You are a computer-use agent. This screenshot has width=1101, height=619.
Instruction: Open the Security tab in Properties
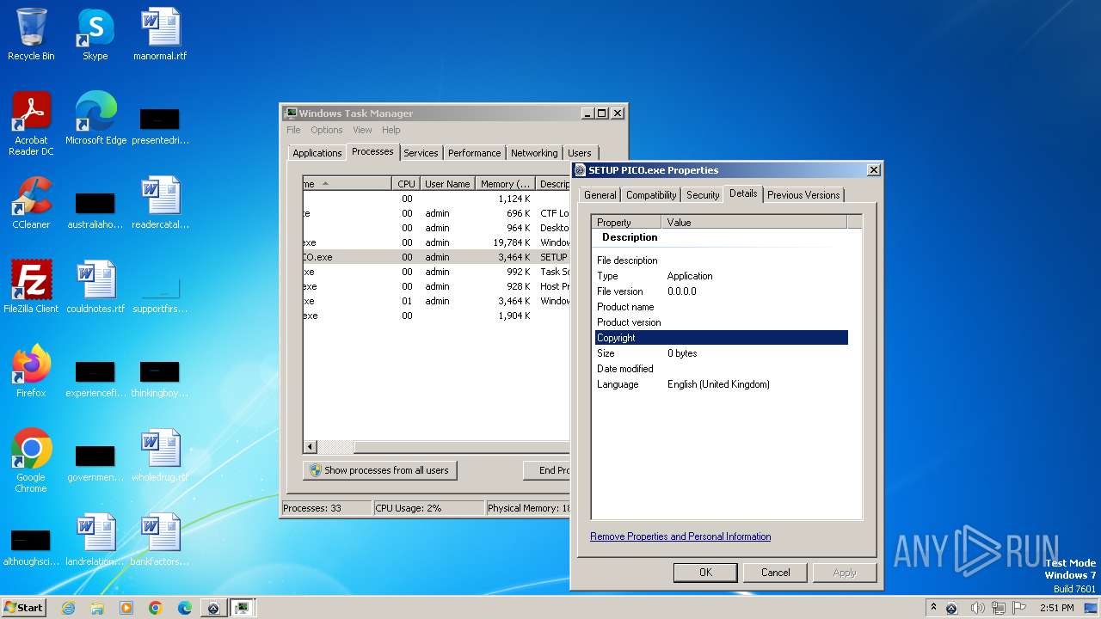pos(703,195)
